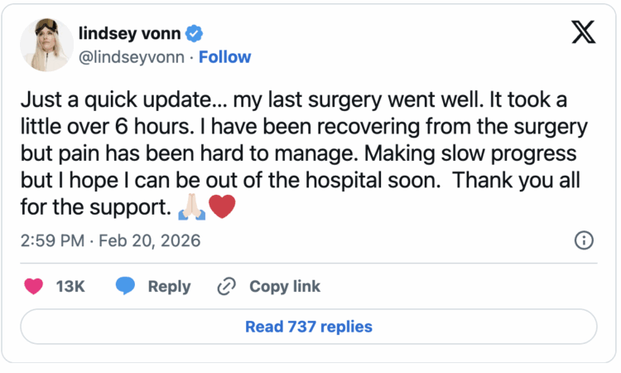Open Lindsey Vonn's profile avatar
Viewport: 621px width, 373px height.
tap(46, 46)
